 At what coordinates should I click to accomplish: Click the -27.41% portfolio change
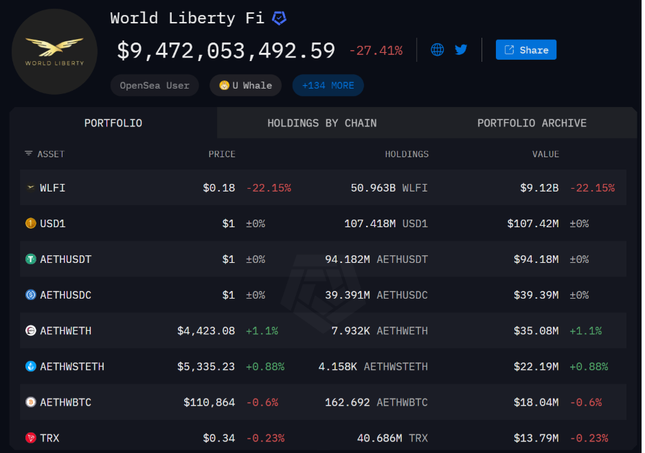point(376,51)
